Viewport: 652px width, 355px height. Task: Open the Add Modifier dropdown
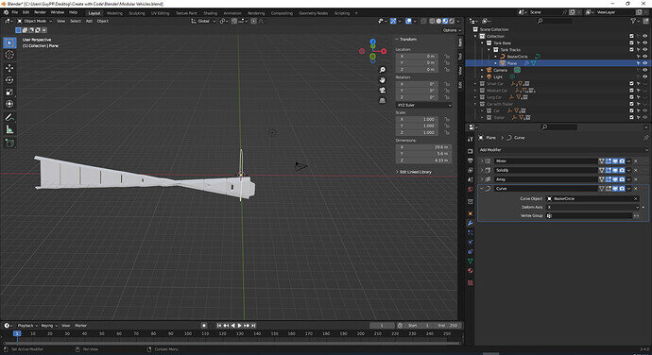click(563, 150)
